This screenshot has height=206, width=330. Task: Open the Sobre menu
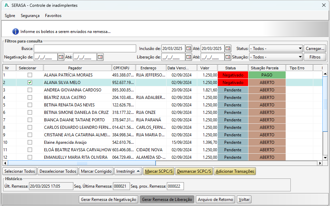[x=10, y=16]
